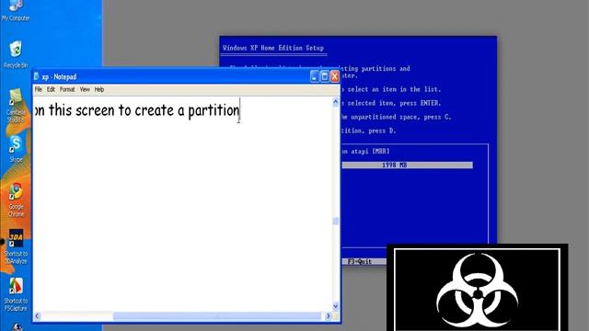This screenshot has width=589, height=331.
Task: Open the Recycle Bin icon
Action: pyautogui.click(x=16, y=54)
